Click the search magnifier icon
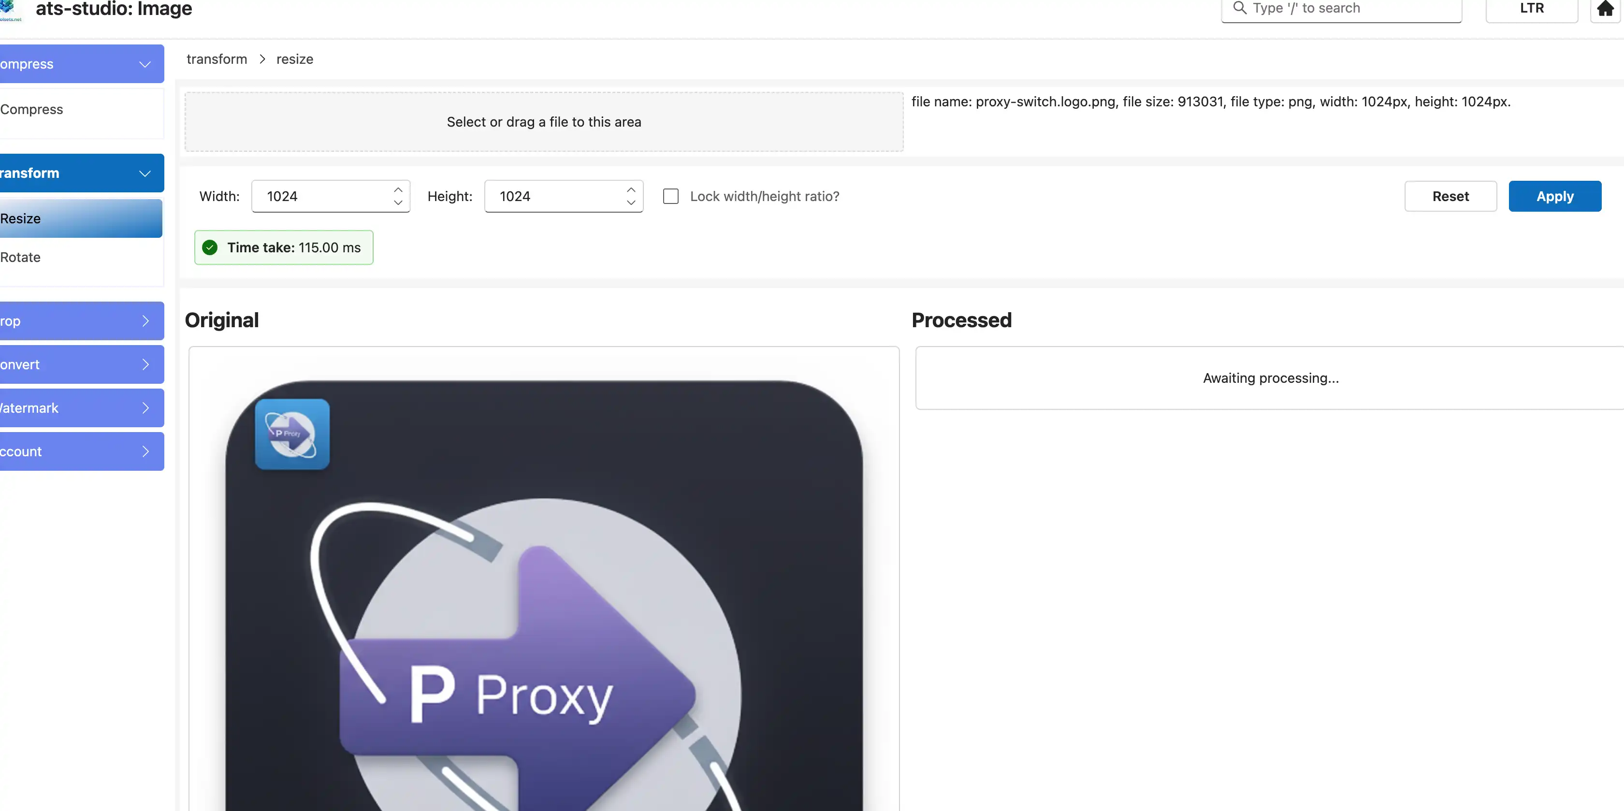 click(x=1239, y=8)
